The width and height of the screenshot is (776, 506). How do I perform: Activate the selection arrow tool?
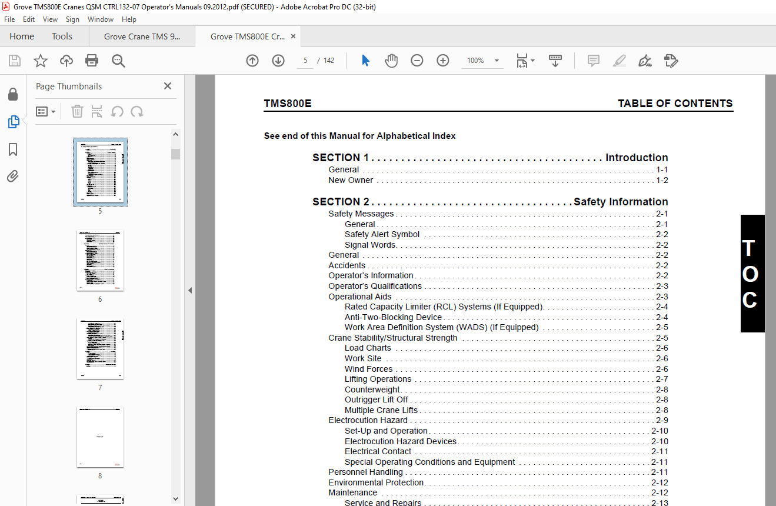point(365,61)
